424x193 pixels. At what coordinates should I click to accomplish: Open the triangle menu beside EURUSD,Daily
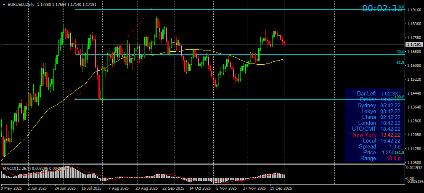click(4, 5)
